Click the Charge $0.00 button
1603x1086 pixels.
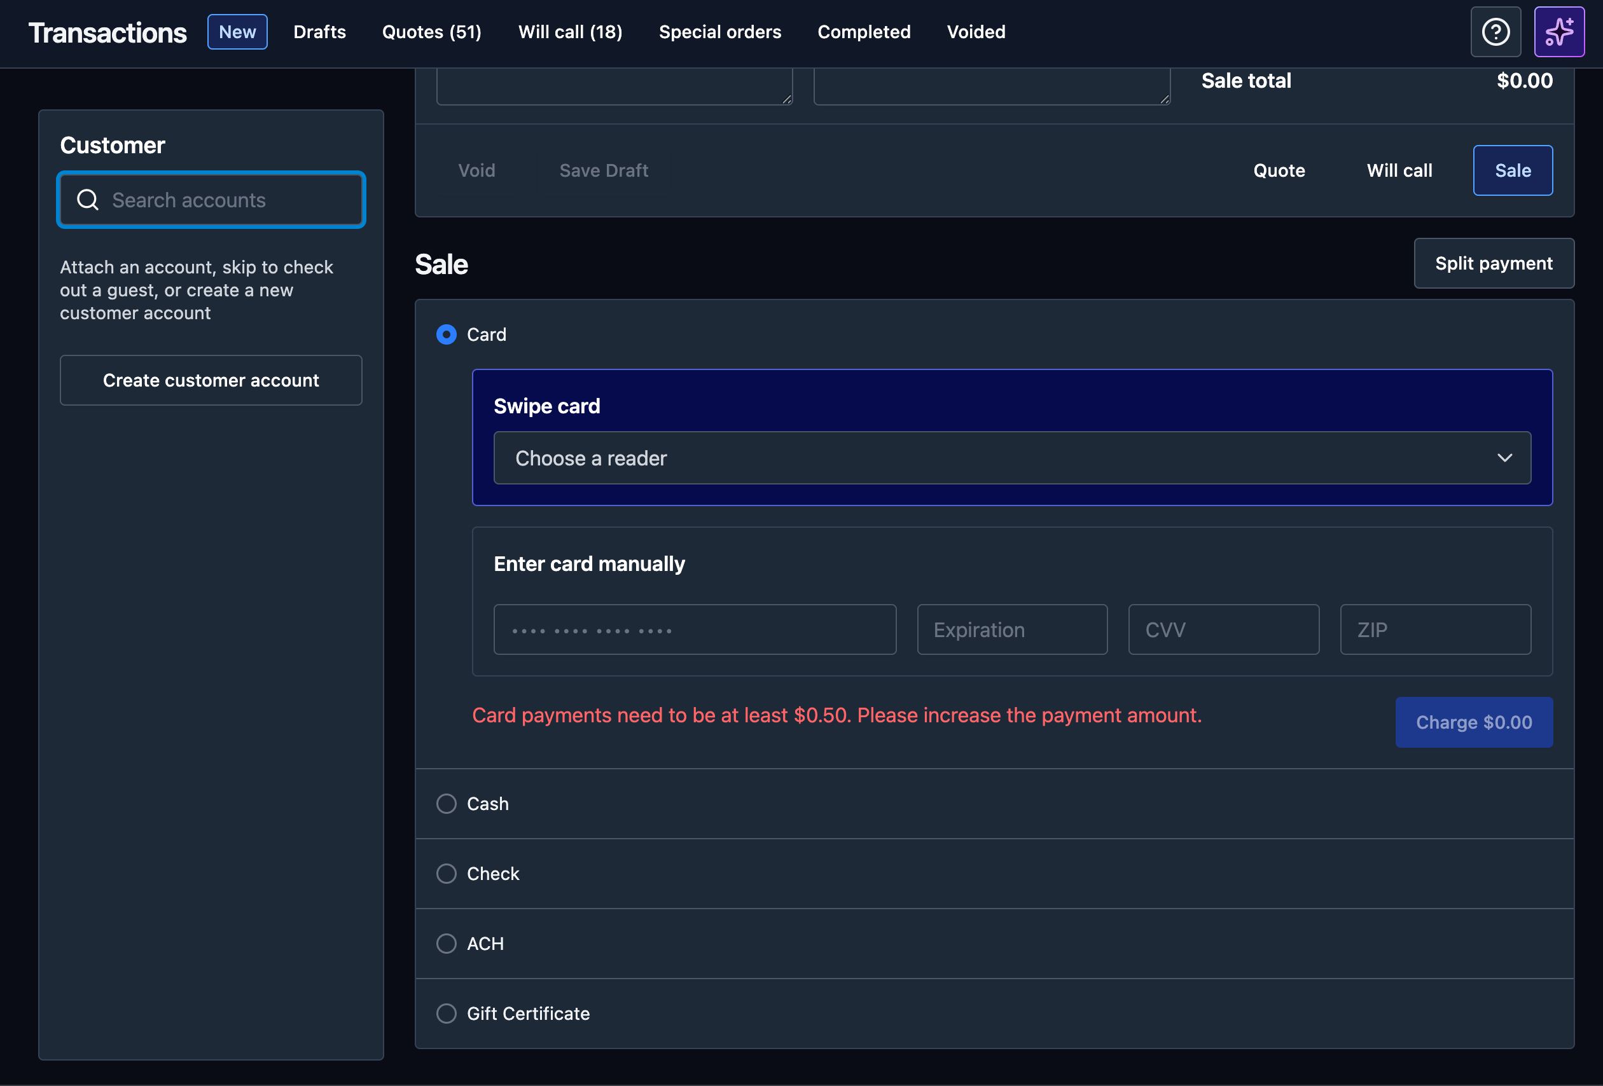click(x=1473, y=722)
